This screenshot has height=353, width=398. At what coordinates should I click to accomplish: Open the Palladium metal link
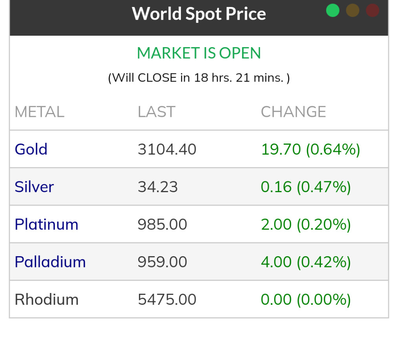(50, 262)
